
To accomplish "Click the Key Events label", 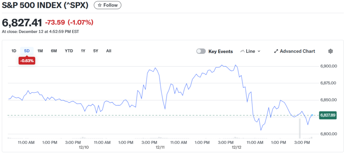I will click(220, 52).
